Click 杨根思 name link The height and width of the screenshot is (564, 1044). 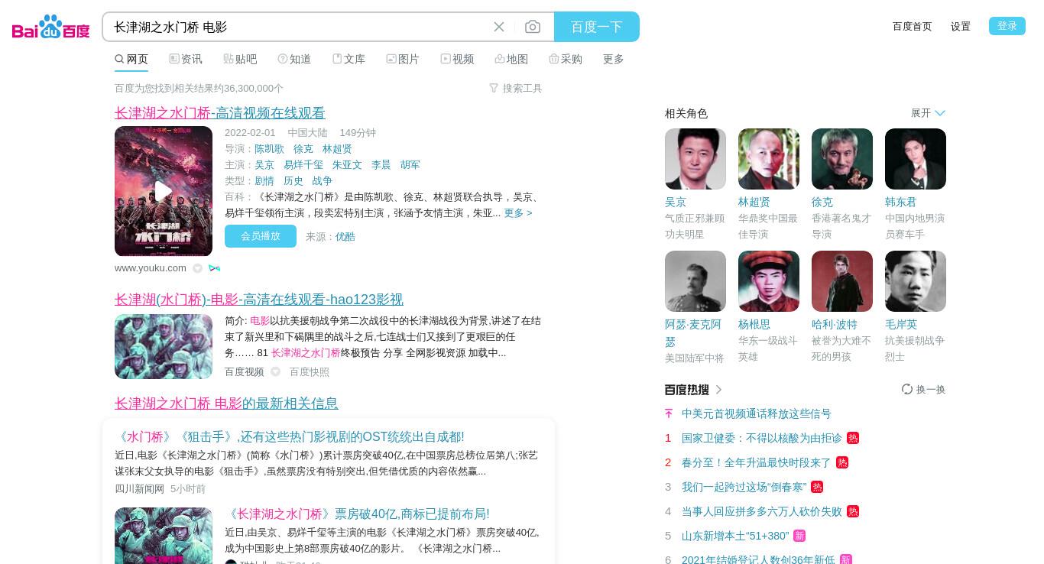click(754, 324)
